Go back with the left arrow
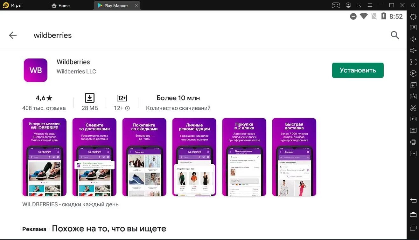 click(13, 35)
